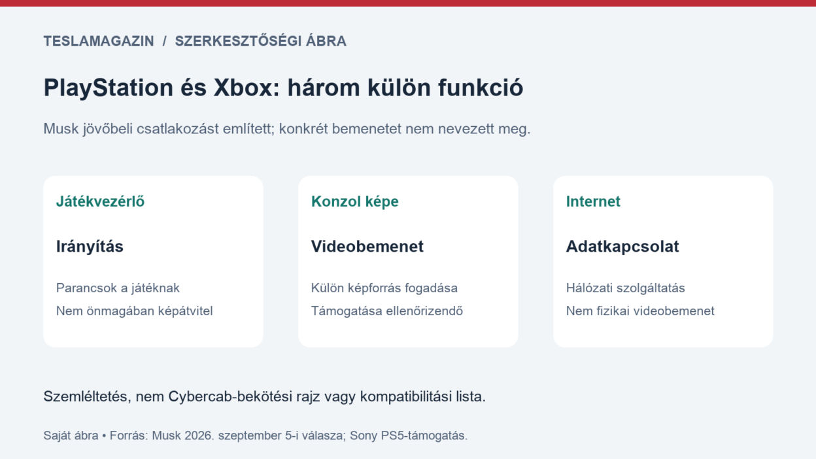Click the TESLAMAGAZIN breadcrumb text
Image resolution: width=816 pixels, height=459 pixels.
click(99, 41)
